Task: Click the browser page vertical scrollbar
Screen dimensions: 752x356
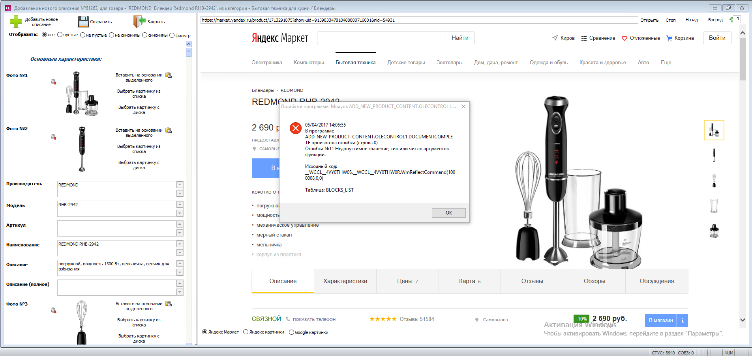Action: 743,59
